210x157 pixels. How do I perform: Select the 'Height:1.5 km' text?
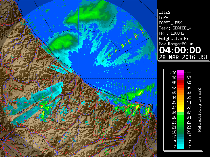pos(174,39)
